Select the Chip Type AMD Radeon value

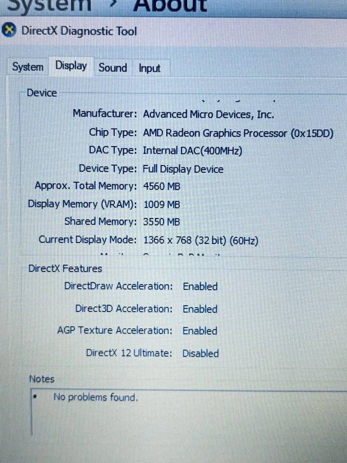238,133
